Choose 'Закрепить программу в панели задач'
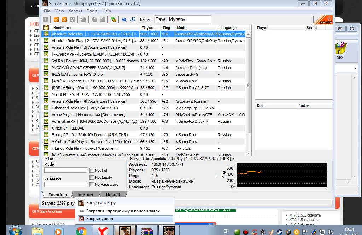This screenshot has width=362, height=235. 125,211
